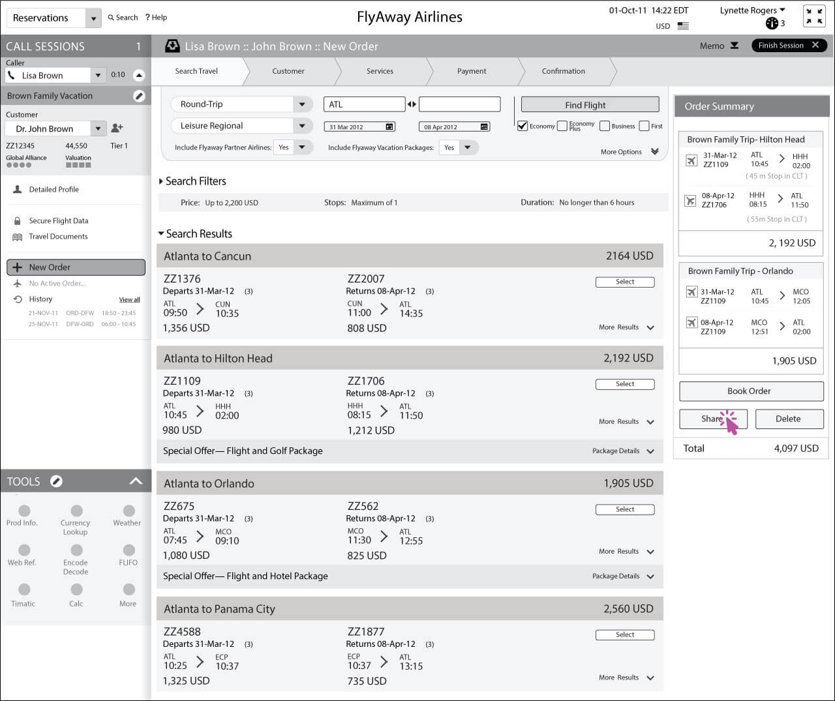Enable the Business class checkbox
Viewport: 835px width, 701px height.
point(605,126)
